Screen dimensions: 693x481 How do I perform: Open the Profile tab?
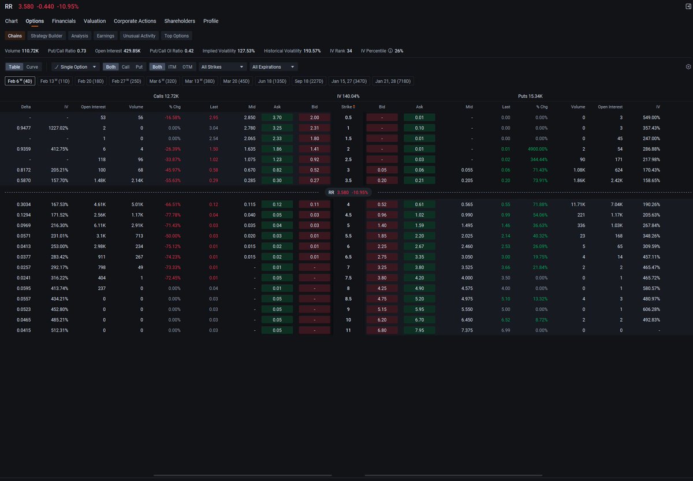[211, 21]
